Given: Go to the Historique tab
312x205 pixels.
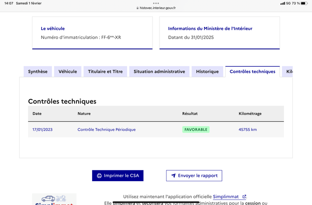Looking at the screenshot, I should [x=207, y=71].
